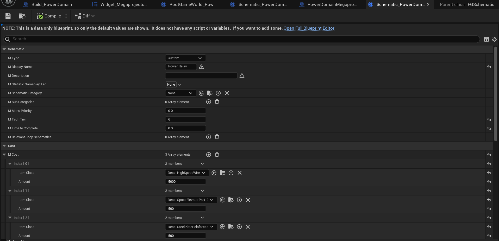Collapse Index [ 2 ] entry
499x241 pixels.
[10, 218]
